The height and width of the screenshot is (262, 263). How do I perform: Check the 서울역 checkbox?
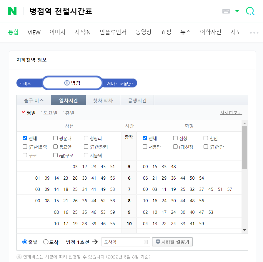86,155
